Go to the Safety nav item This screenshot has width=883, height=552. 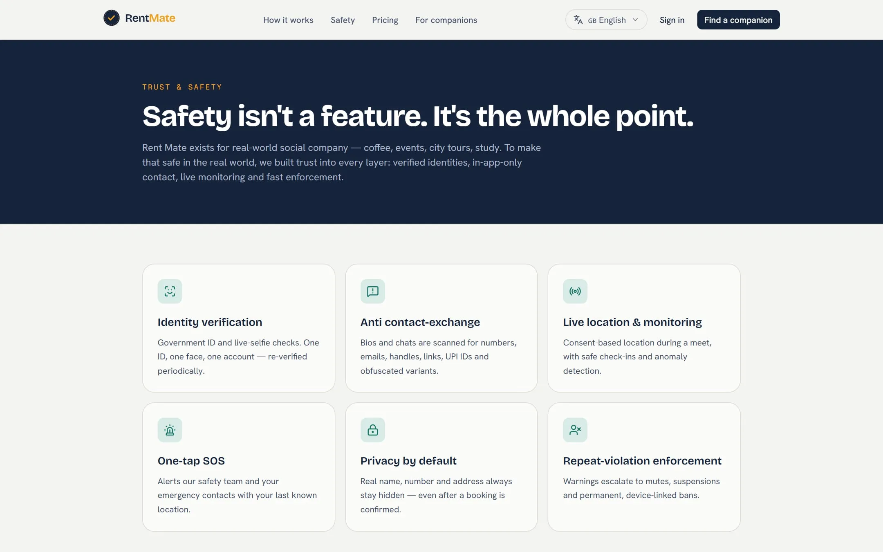pos(343,20)
